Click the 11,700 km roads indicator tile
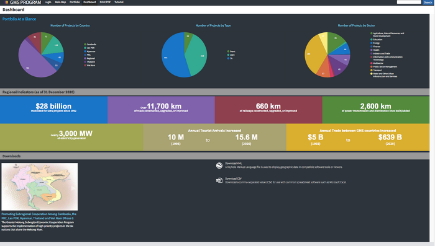The image size is (435, 246). (x=161, y=110)
